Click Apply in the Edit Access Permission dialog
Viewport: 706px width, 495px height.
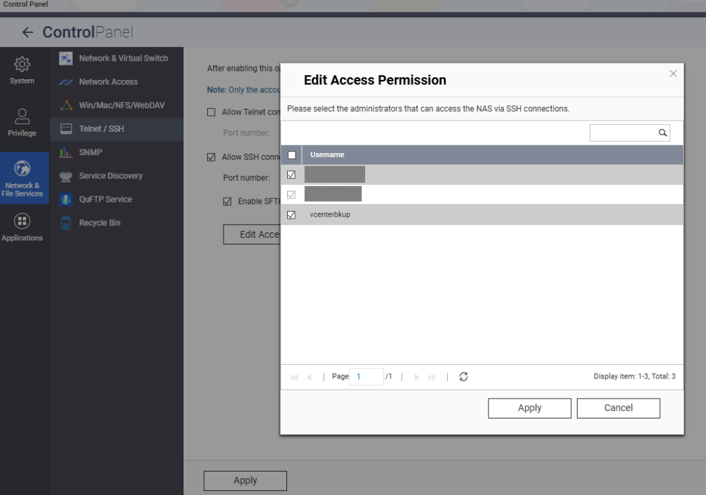[x=529, y=408]
